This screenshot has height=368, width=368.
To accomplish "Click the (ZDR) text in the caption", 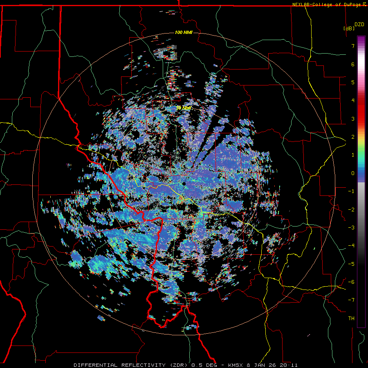I will coord(178,365).
